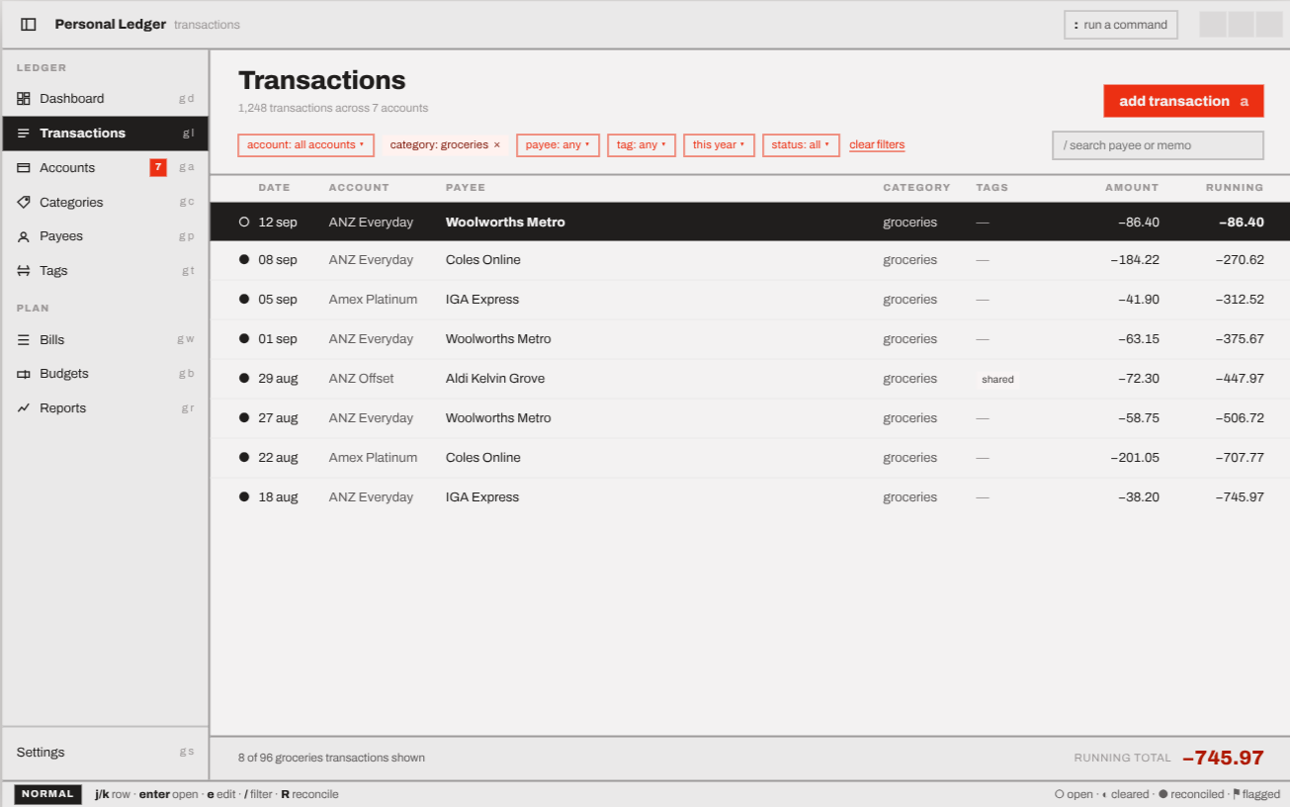This screenshot has width=1290, height=807.
Task: Click the clear filters link
Action: 877,145
